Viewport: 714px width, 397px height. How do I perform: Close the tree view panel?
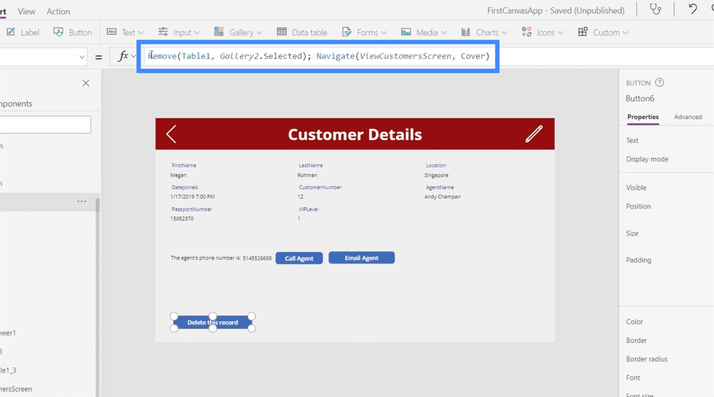click(86, 83)
